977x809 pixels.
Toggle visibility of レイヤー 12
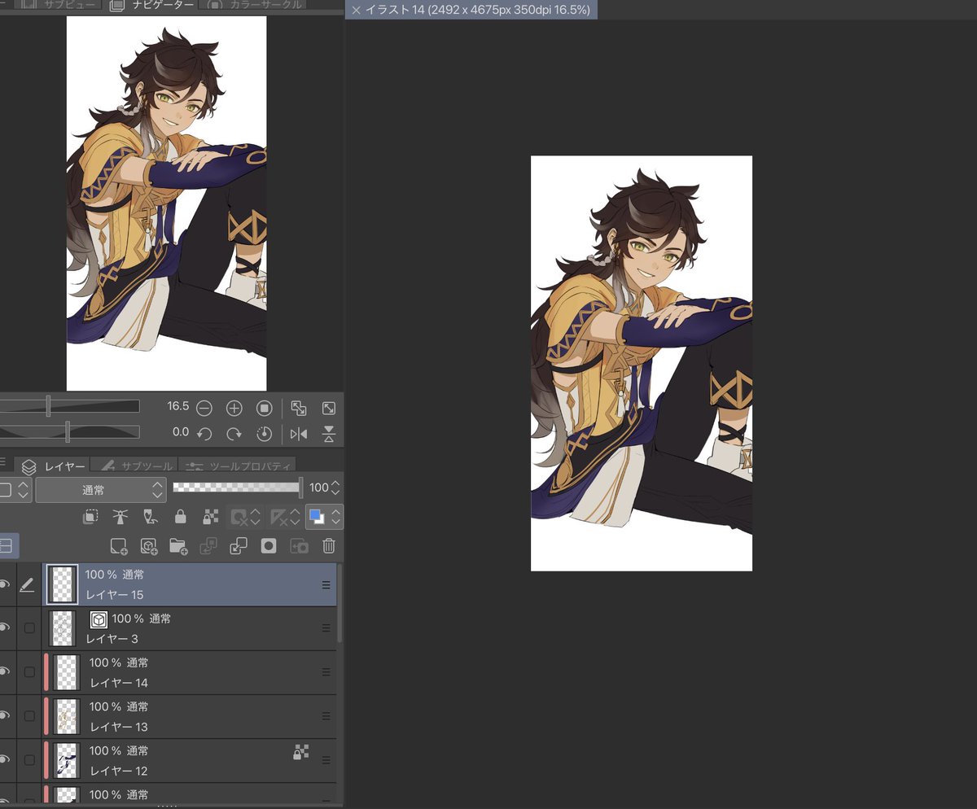pyautogui.click(x=5, y=759)
